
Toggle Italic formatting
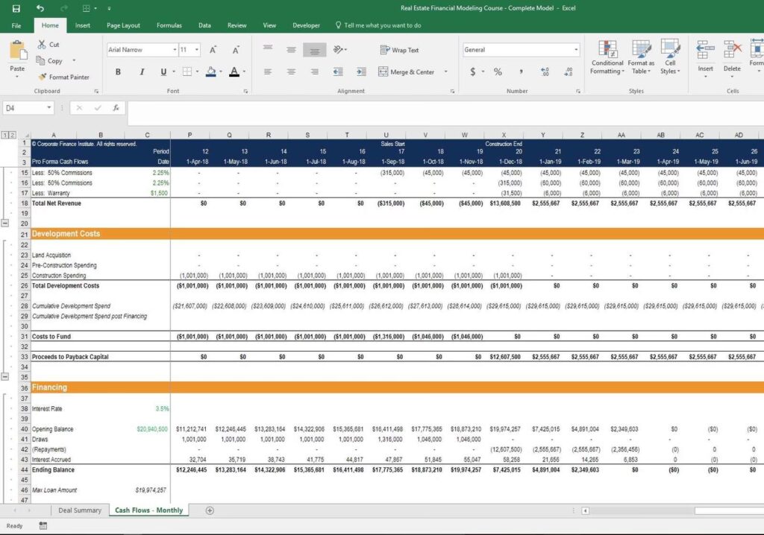point(141,72)
